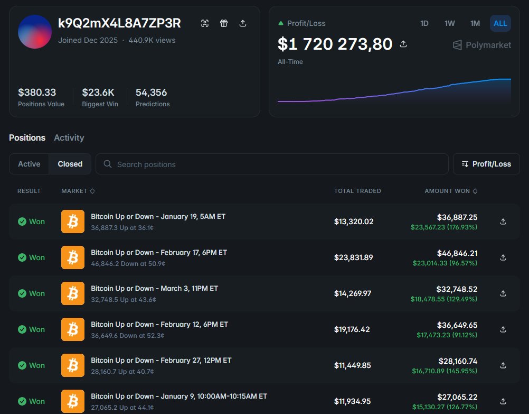Click the $380.33 Positions Value stat
The height and width of the screenshot is (414, 529).
(x=41, y=97)
